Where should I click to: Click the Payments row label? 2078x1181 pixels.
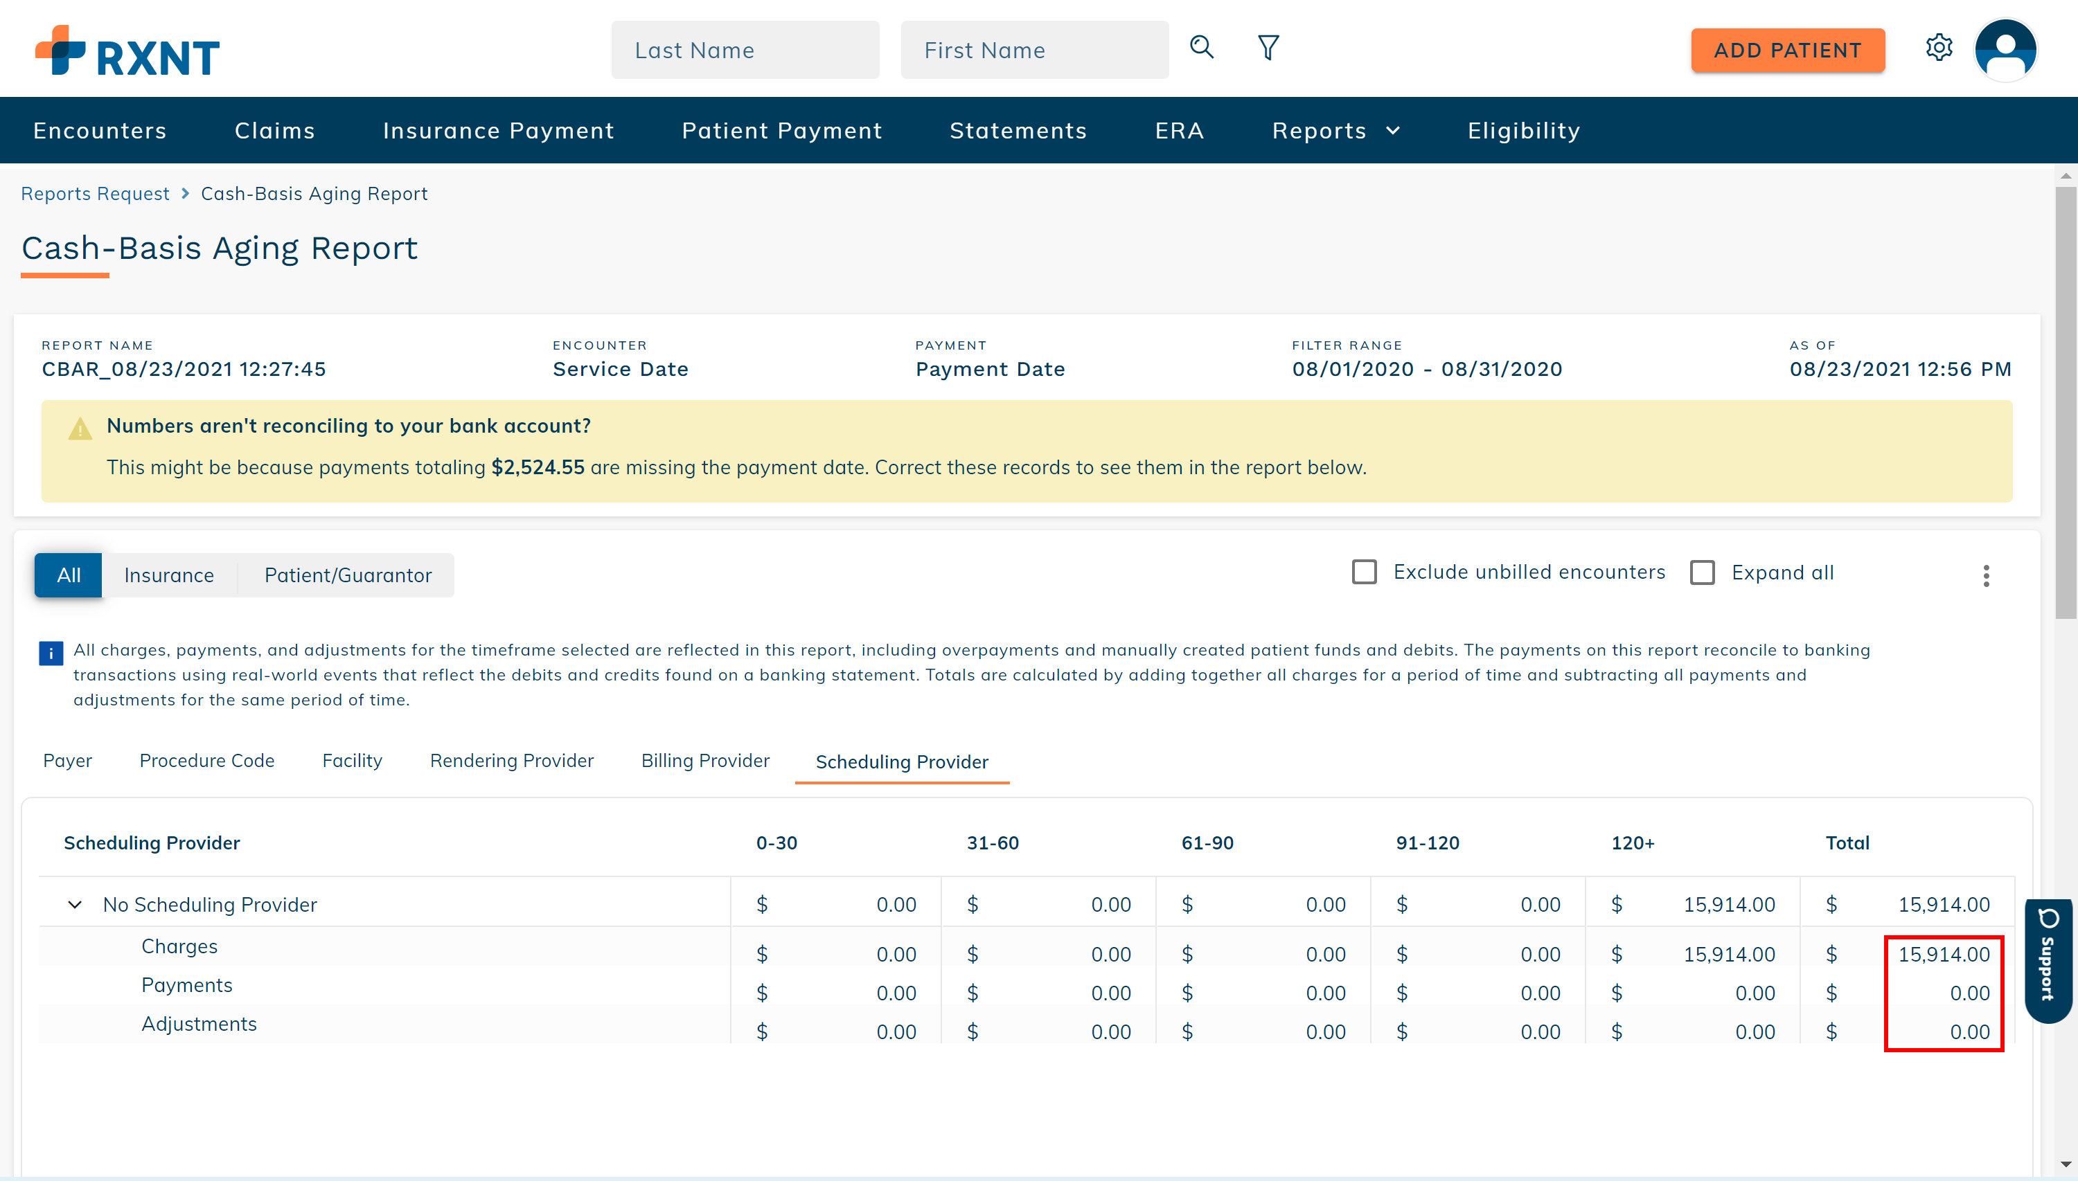pyautogui.click(x=186, y=984)
